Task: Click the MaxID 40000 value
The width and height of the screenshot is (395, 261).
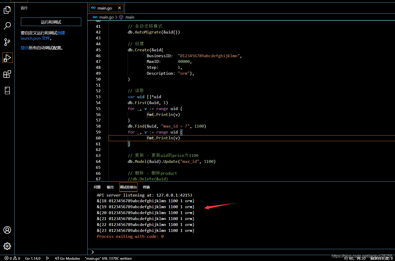Action: (184, 61)
